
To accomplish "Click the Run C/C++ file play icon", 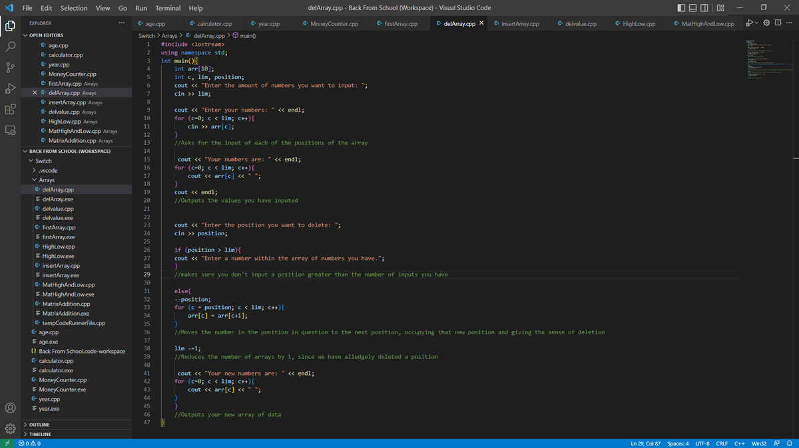I will (750, 24).
